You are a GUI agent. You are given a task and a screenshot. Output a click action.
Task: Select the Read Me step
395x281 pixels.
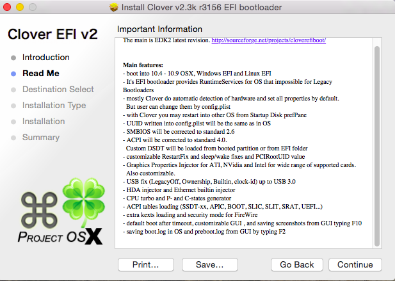coord(40,73)
